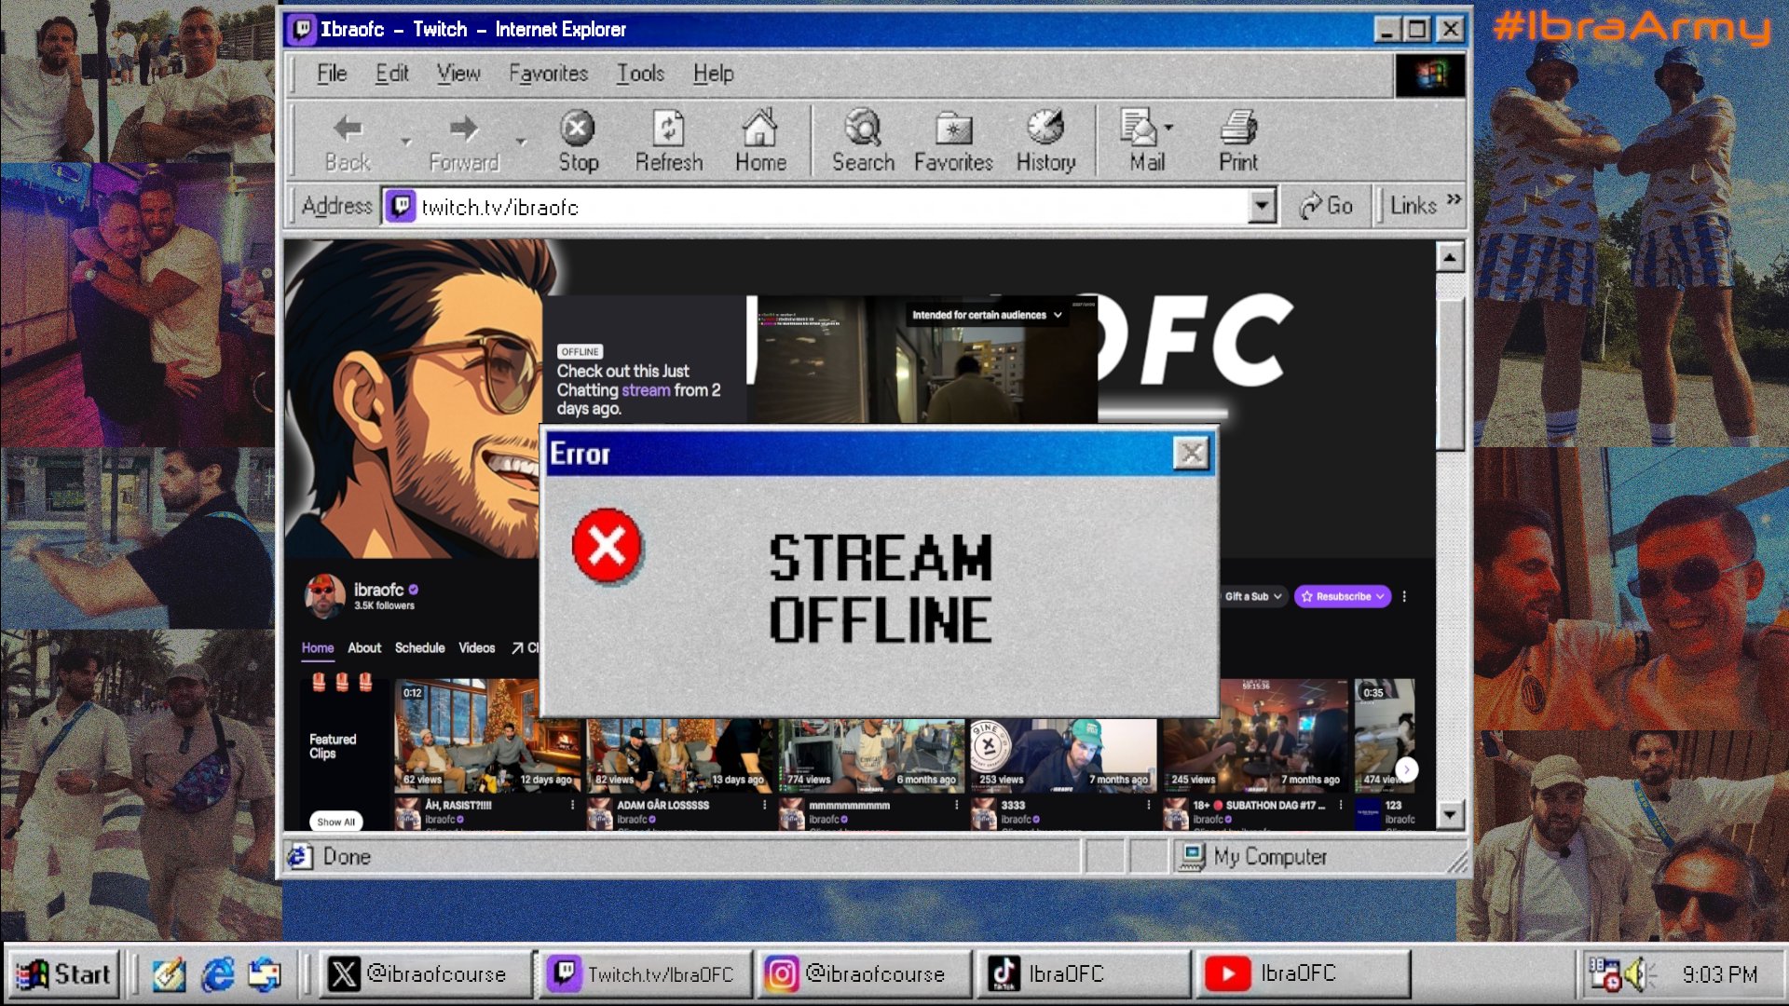Open the Edit menu
Viewport: 1789px width, 1006px height.
[x=392, y=74]
